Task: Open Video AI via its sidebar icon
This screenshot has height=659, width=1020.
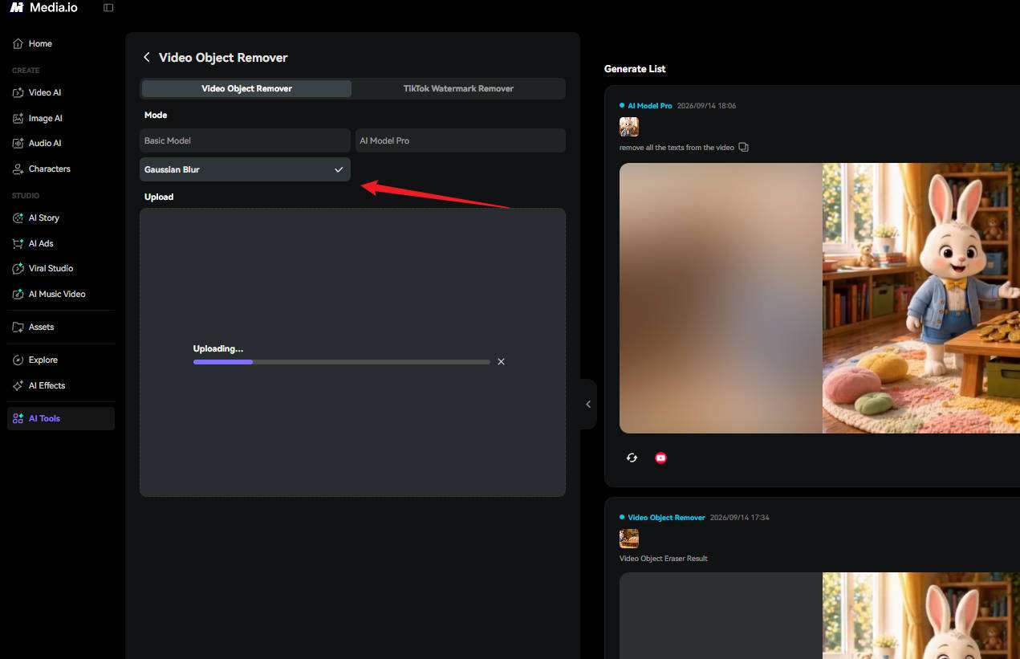Action: point(18,92)
